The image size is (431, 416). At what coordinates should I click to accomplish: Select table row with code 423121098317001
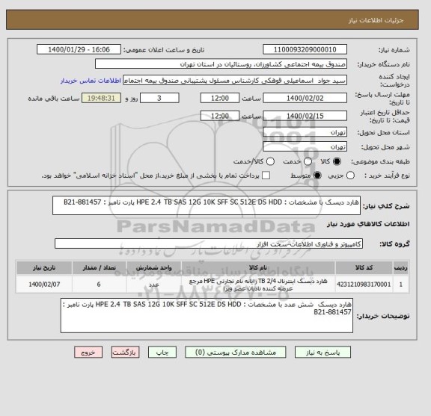(213, 285)
